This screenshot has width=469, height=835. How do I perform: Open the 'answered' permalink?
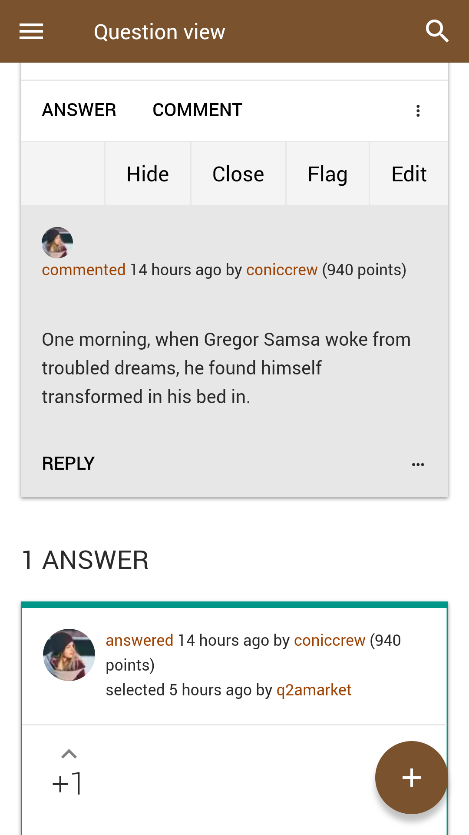139,641
